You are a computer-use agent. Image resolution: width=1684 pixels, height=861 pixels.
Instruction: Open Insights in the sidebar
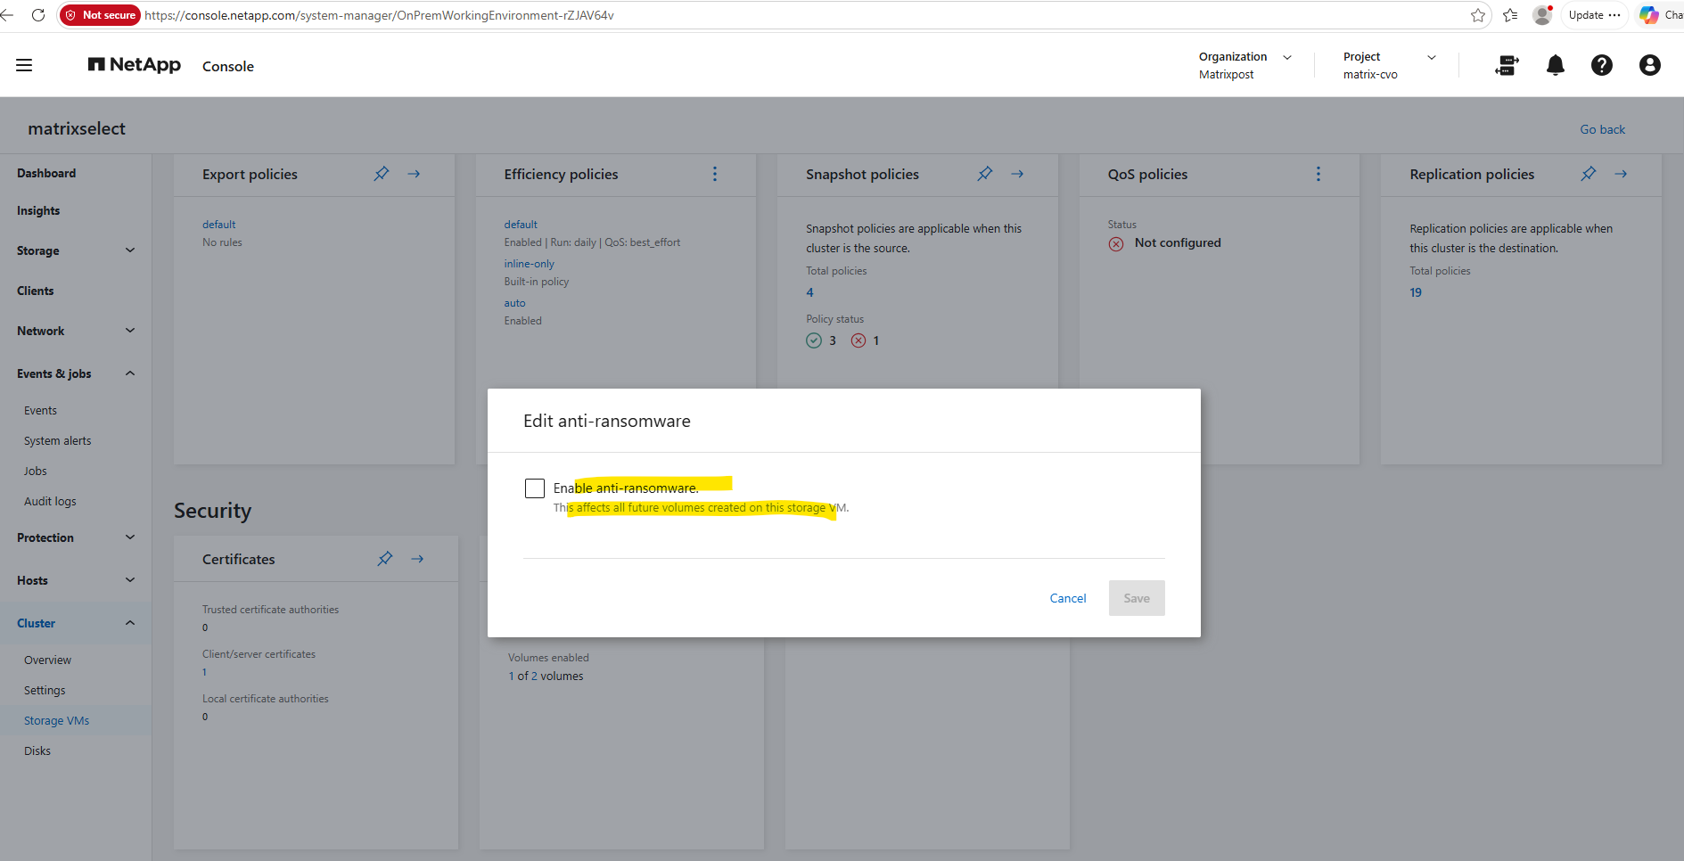pos(38,210)
